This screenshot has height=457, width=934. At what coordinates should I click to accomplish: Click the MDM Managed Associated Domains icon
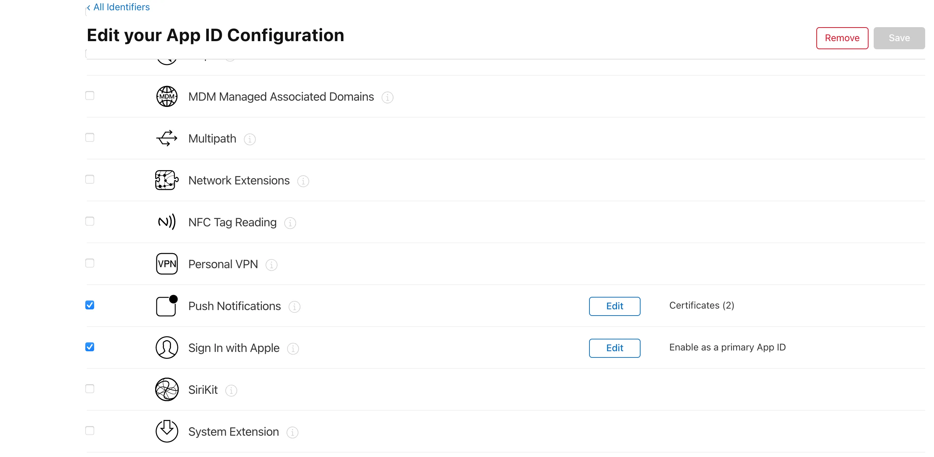pyautogui.click(x=166, y=96)
